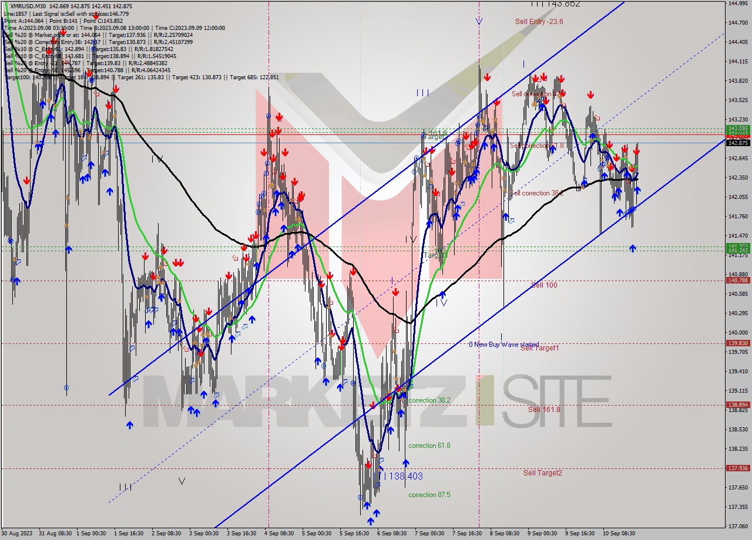Click the 'Sell Target1' label
This screenshot has height=540, width=752.
click(539, 348)
